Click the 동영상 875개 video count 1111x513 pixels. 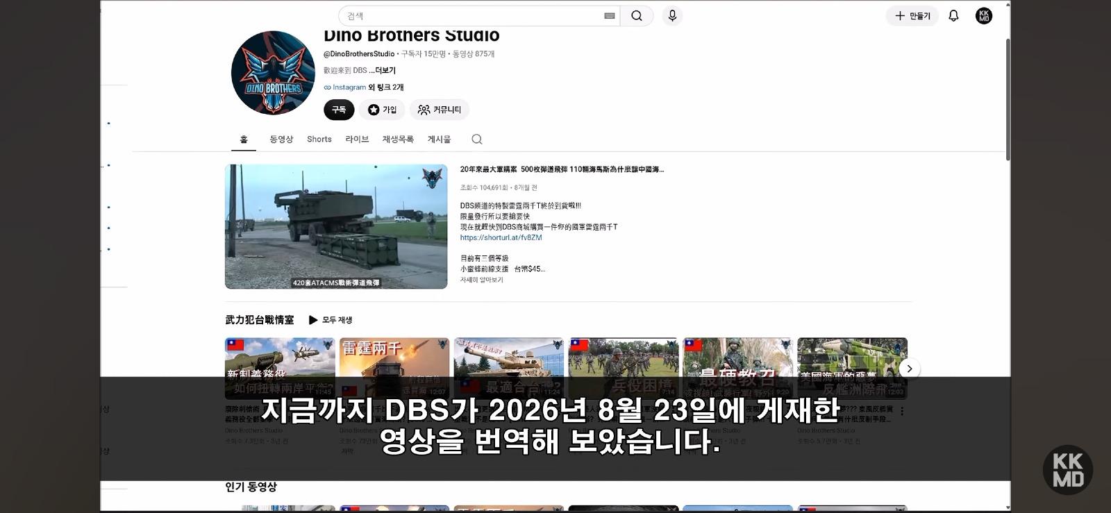(474, 54)
